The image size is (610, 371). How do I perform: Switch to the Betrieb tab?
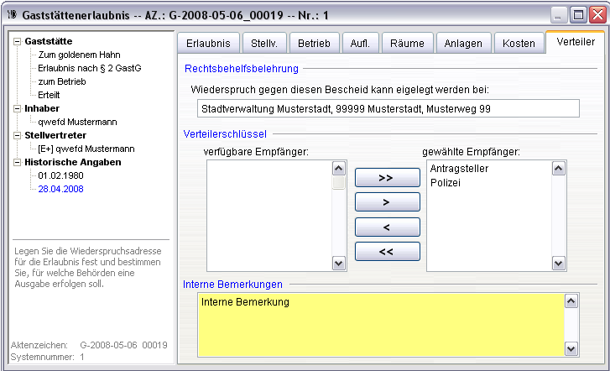point(314,44)
